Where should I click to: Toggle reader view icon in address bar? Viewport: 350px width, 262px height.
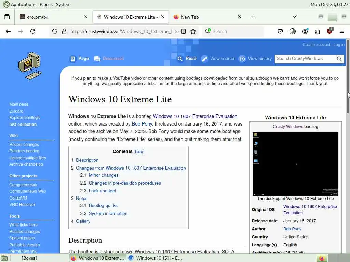(184, 31)
